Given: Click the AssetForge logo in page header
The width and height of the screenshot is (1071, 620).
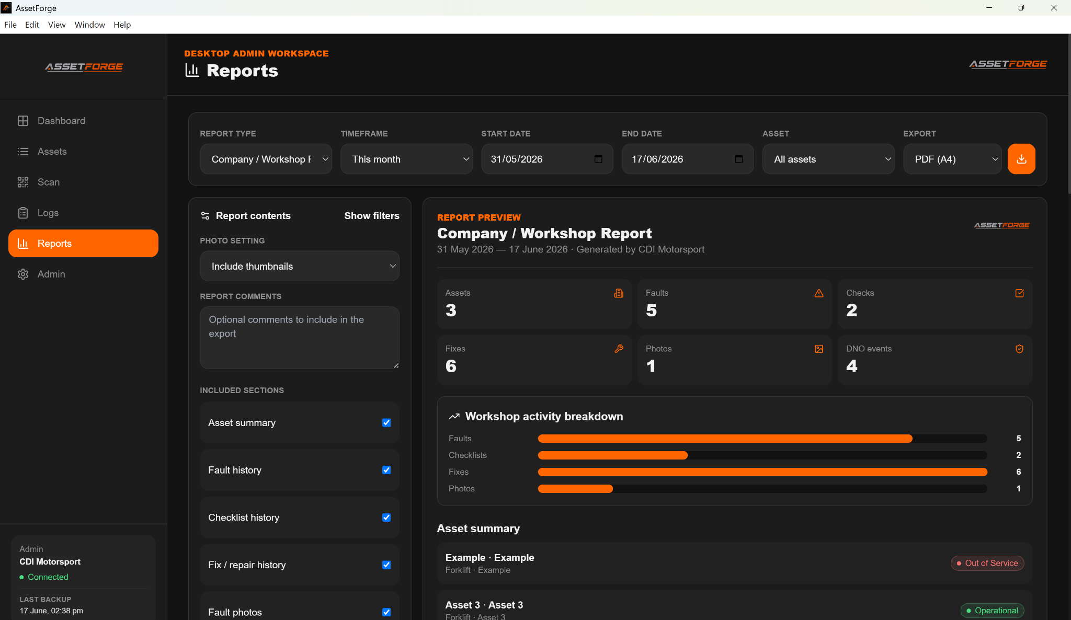Looking at the screenshot, I should 1008,64.
